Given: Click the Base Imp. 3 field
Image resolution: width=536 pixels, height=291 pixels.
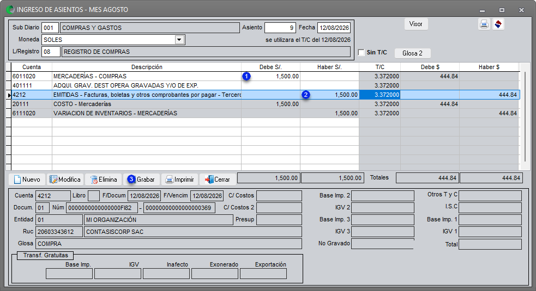Looking at the screenshot, I should (x=383, y=220).
